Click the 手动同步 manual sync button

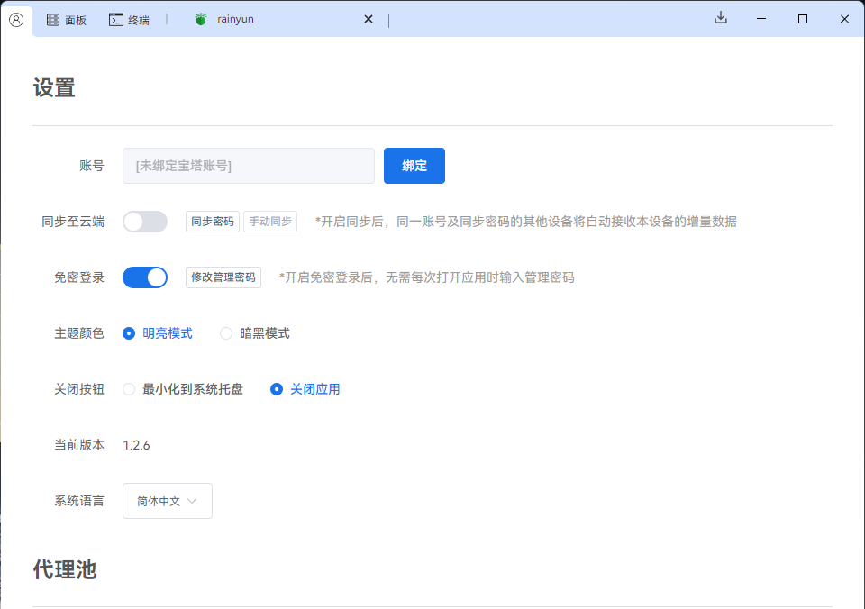269,221
